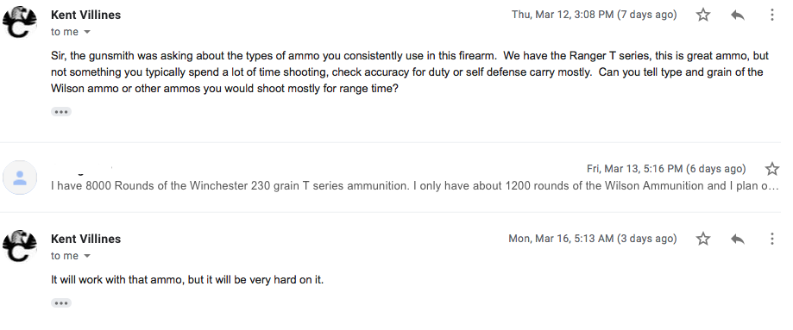Open more options for Mar 16 email

pos(771,239)
